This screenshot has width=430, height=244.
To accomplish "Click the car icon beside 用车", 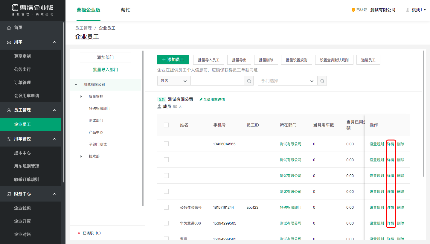I will [x=9, y=42].
